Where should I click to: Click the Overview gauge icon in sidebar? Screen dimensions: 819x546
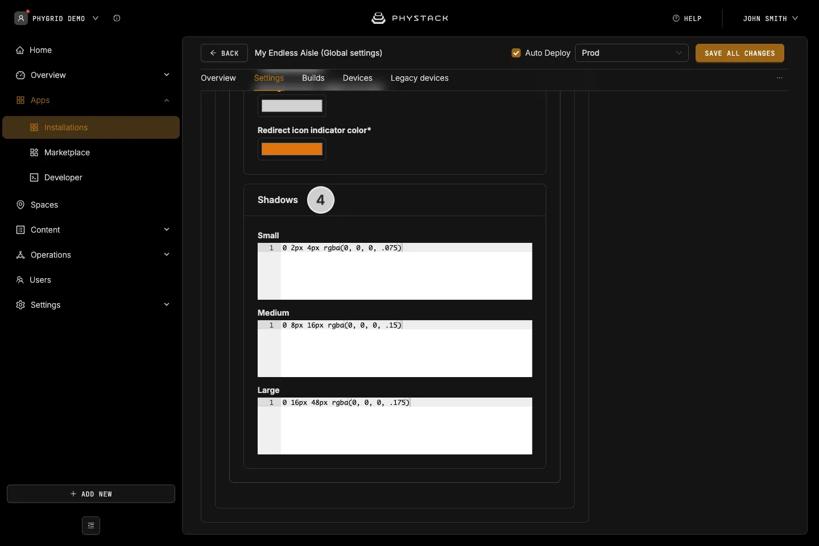(x=20, y=75)
